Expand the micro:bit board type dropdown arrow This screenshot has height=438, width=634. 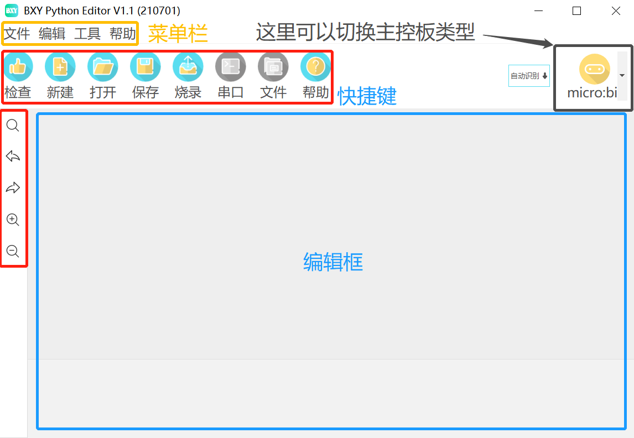click(622, 76)
